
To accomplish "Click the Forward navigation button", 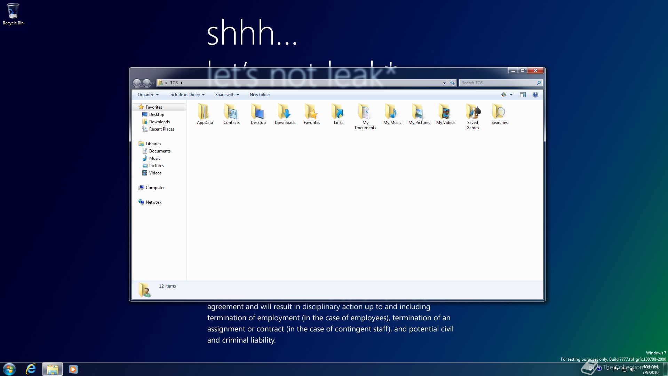I will [x=146, y=83].
